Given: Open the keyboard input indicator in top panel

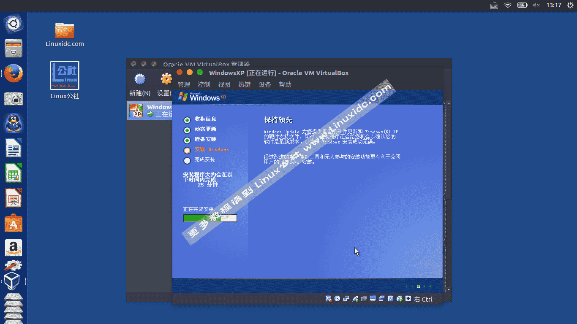Looking at the screenshot, I should [x=494, y=5].
